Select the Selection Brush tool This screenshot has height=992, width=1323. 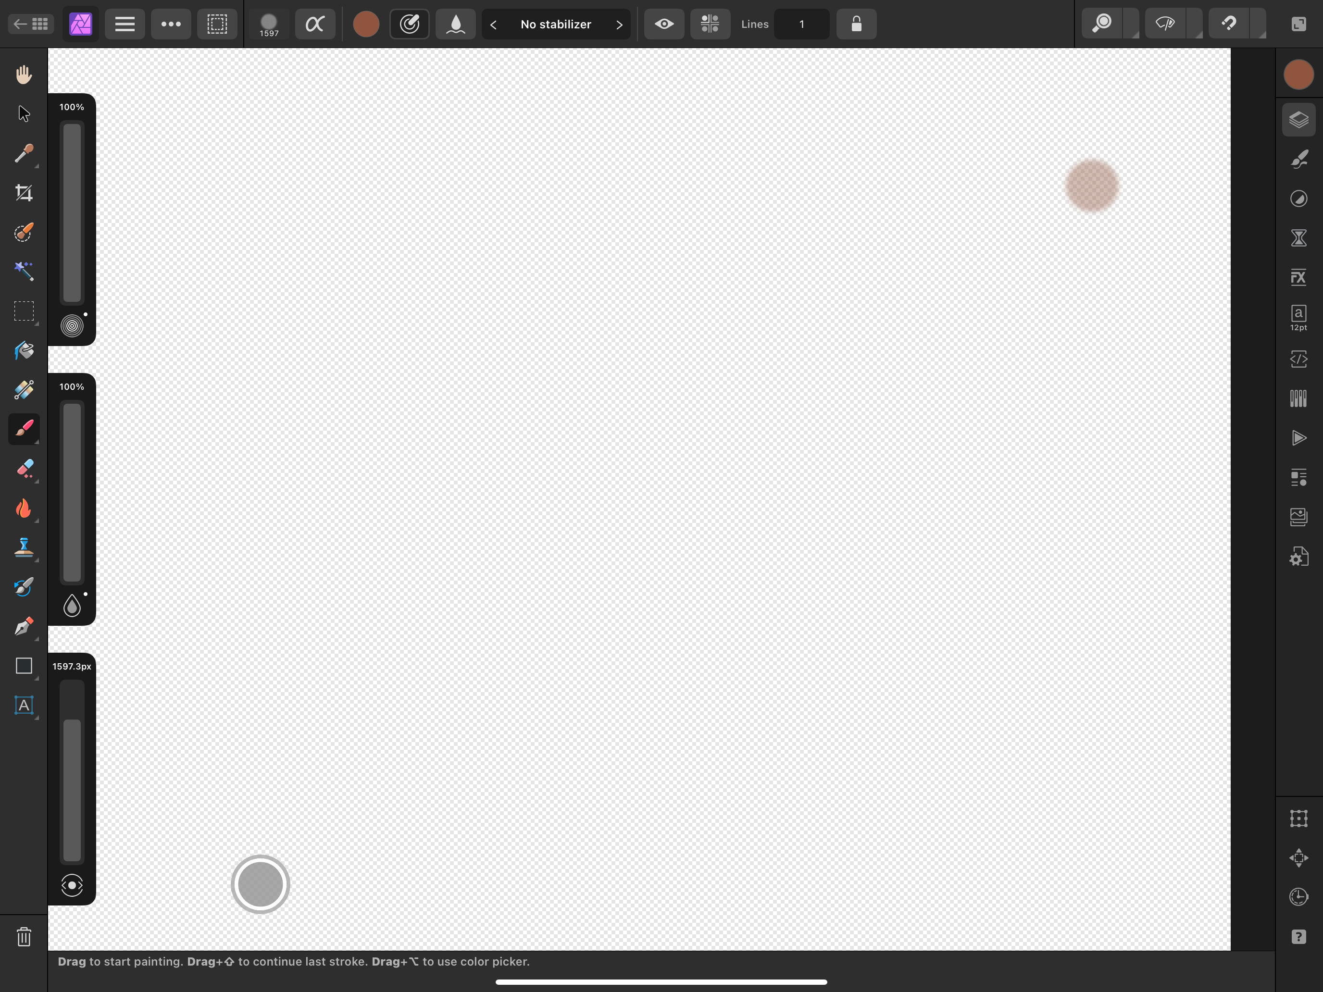coord(24,232)
